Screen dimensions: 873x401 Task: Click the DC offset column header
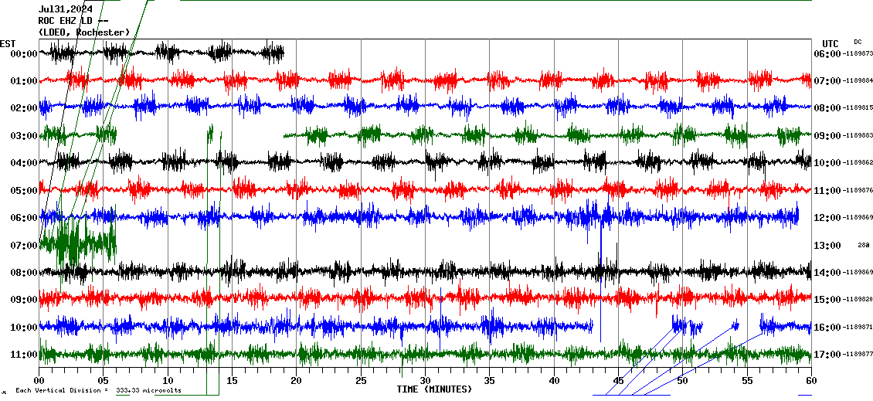tap(858, 42)
